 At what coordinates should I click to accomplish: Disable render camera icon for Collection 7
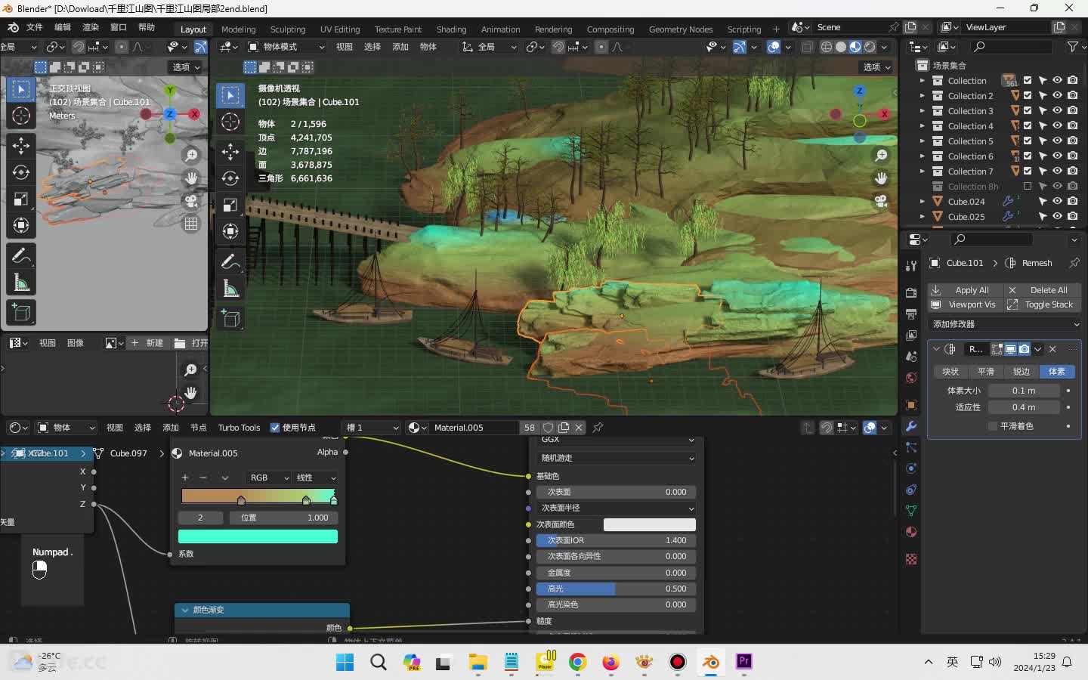pos(1073,172)
